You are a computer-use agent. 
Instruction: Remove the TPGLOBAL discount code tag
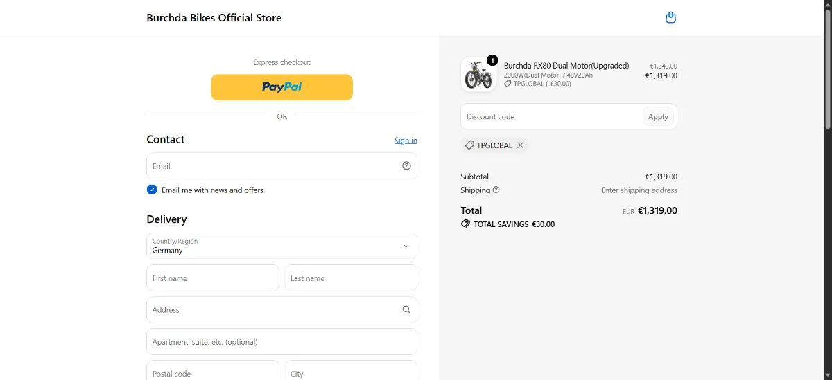click(520, 145)
